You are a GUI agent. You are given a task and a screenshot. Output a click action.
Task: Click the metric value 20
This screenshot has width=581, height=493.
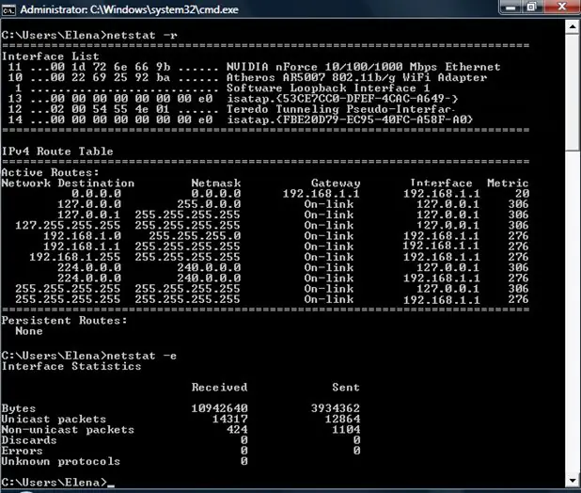pos(522,194)
